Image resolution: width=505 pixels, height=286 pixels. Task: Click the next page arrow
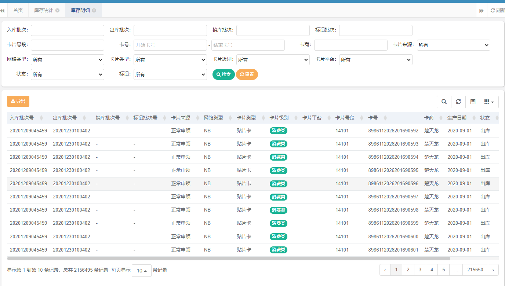493,270
